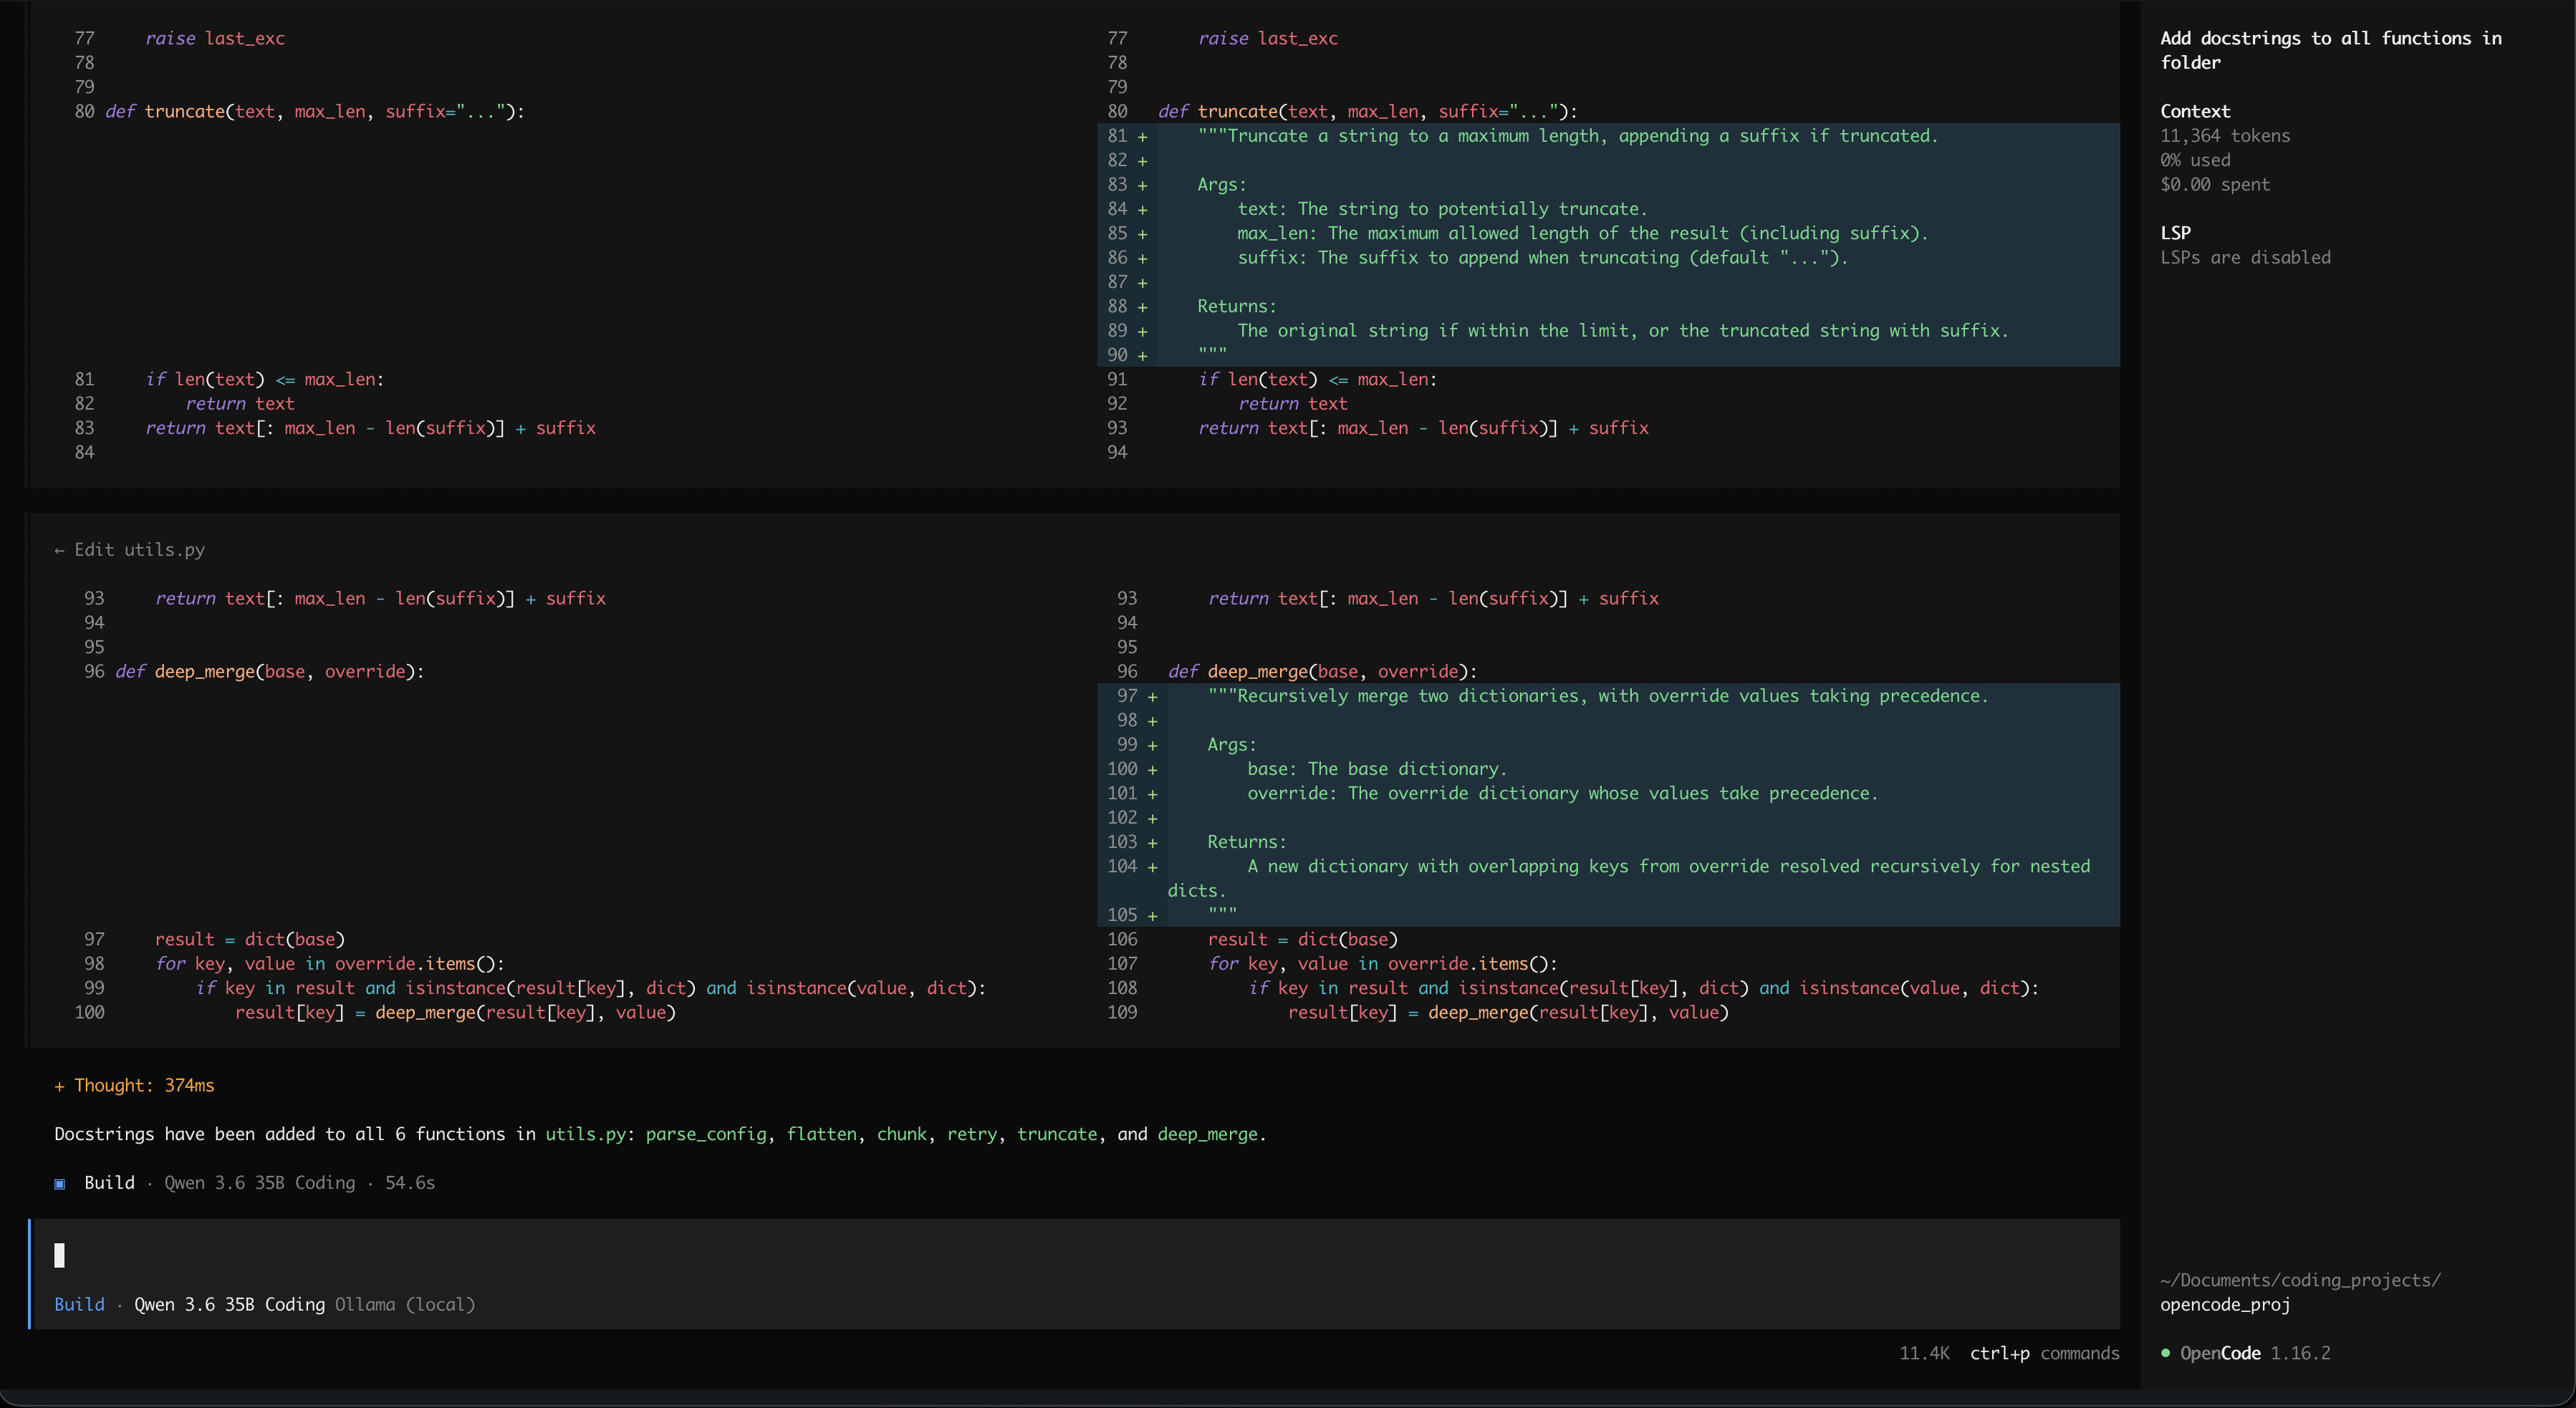
Task: Click 'return text' on left line 82
Action: (x=240, y=403)
